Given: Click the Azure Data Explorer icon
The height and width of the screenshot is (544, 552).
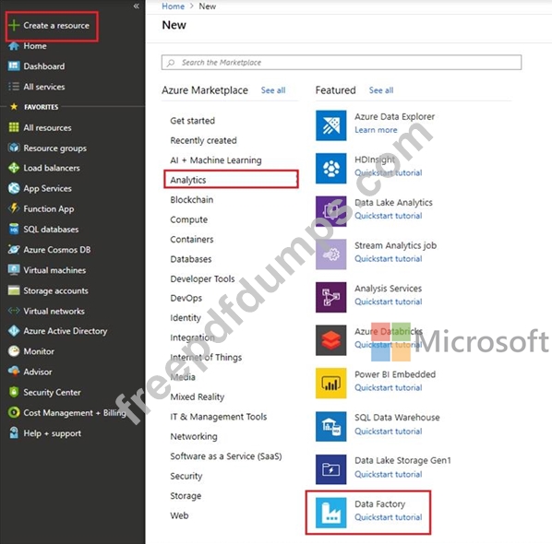Looking at the screenshot, I should [330, 125].
